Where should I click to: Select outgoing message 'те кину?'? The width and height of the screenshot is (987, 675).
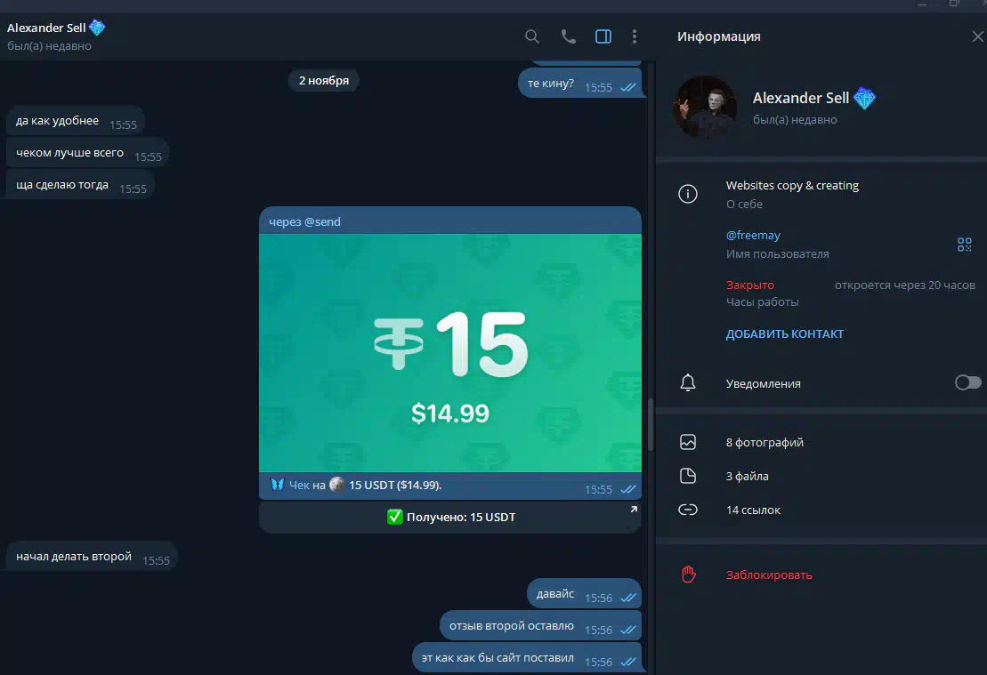coord(579,83)
